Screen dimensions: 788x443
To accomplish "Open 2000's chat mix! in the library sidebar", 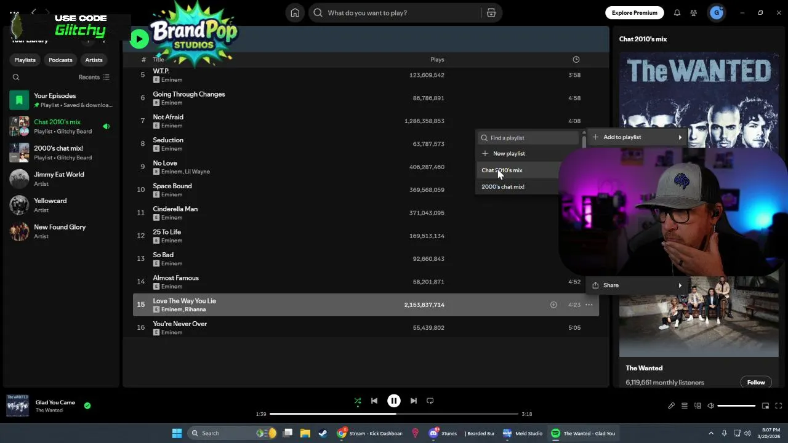I will pos(62,153).
